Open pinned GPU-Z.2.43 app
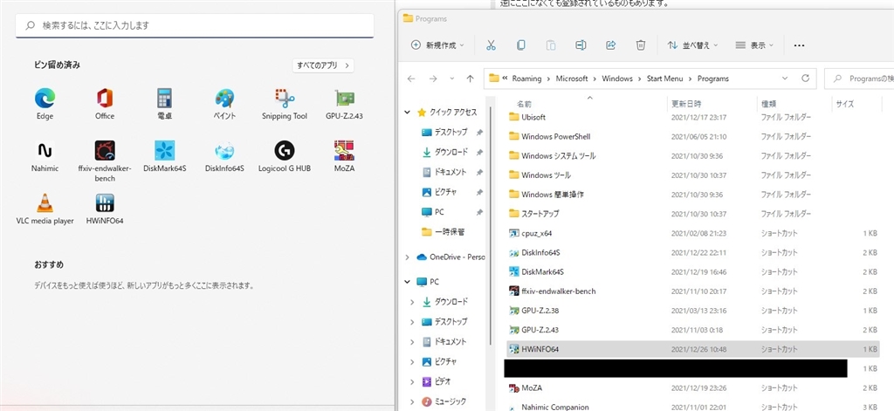 [x=344, y=104]
